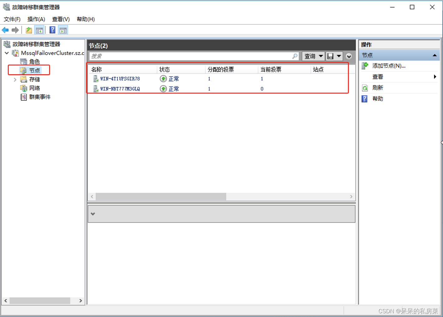Image resolution: width=443 pixels, height=317 pixels.
Task: Select 角色 in the tree
Action: click(34, 62)
